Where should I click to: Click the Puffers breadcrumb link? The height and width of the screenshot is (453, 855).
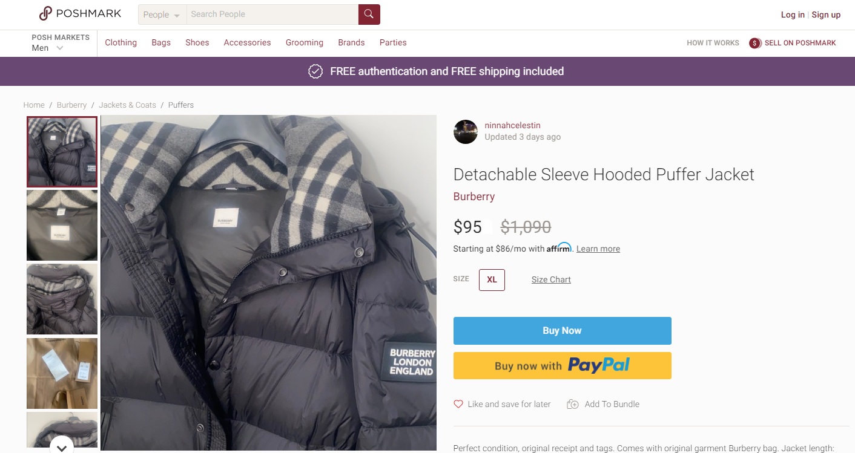point(181,105)
